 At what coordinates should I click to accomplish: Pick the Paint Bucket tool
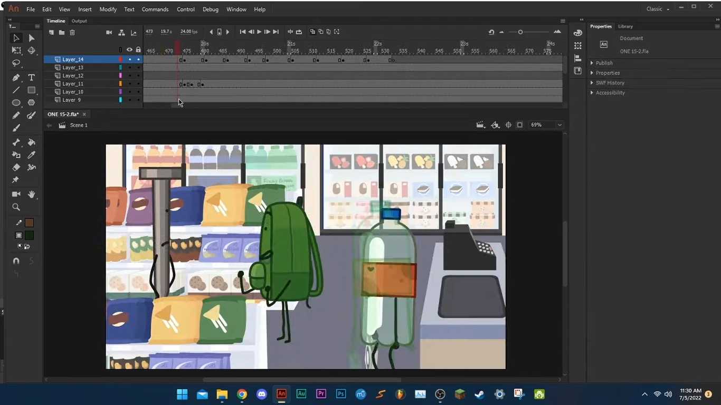pyautogui.click(x=31, y=142)
